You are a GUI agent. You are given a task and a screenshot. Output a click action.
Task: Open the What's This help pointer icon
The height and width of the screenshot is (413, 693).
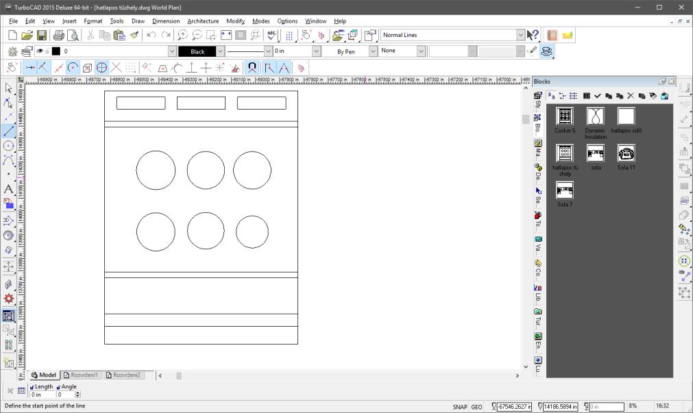tap(533, 36)
